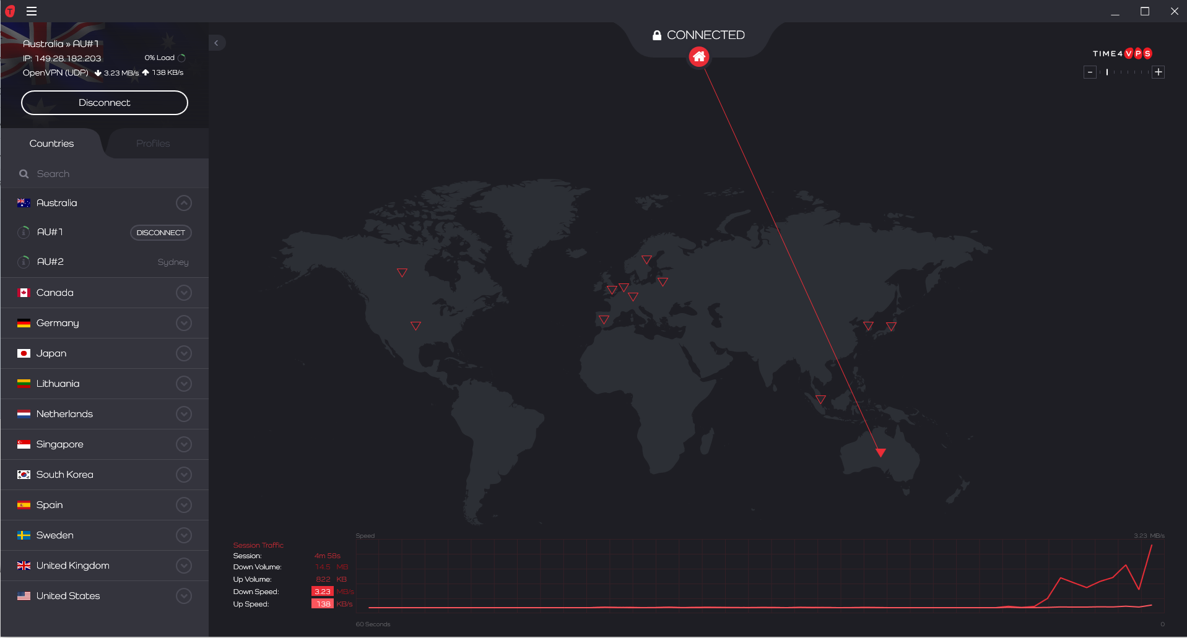The height and width of the screenshot is (638, 1187).
Task: Collapse the Australia server list
Action: point(184,203)
